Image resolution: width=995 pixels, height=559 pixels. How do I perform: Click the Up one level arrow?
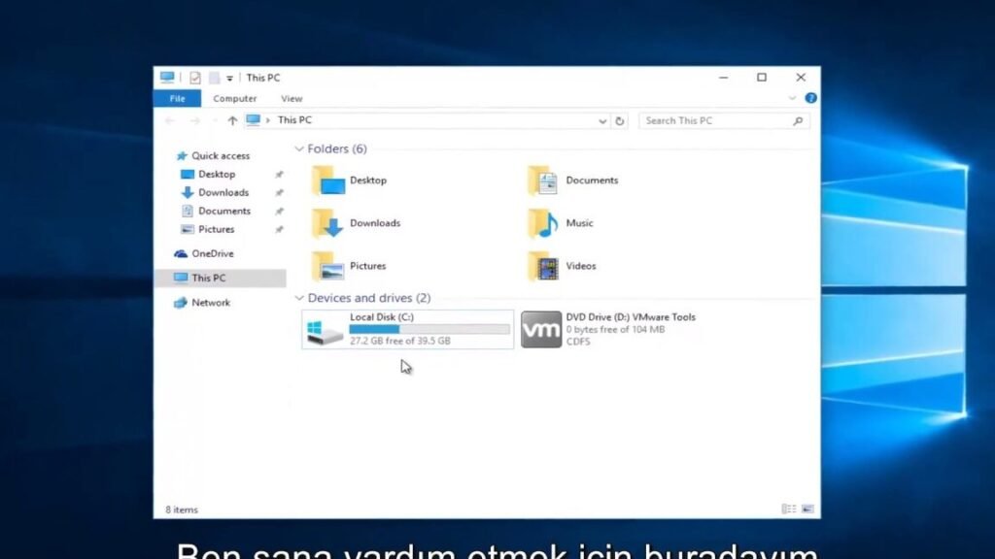pyautogui.click(x=232, y=120)
